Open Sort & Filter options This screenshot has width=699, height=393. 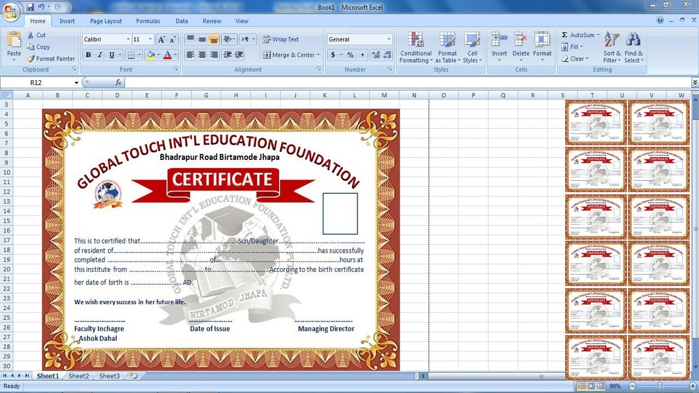pos(612,47)
